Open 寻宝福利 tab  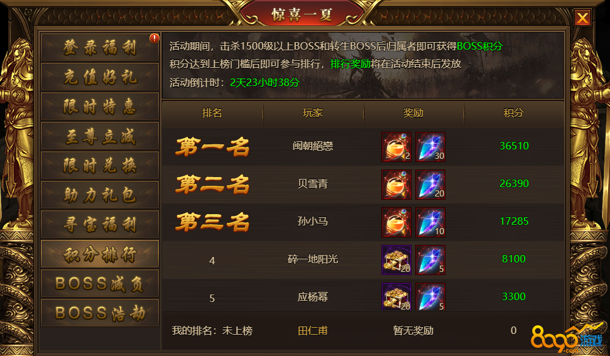(100, 225)
